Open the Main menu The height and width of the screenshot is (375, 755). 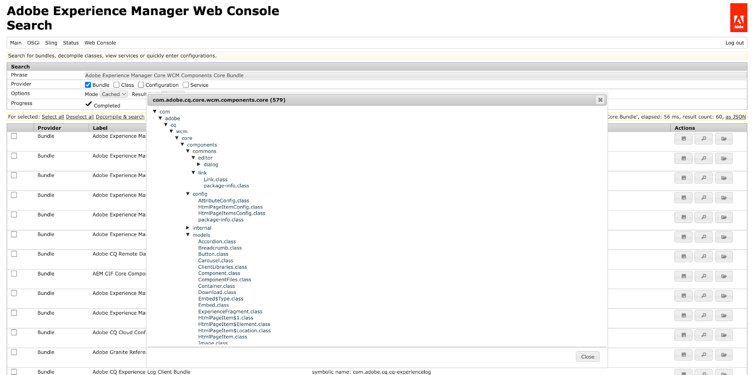pyautogui.click(x=16, y=43)
